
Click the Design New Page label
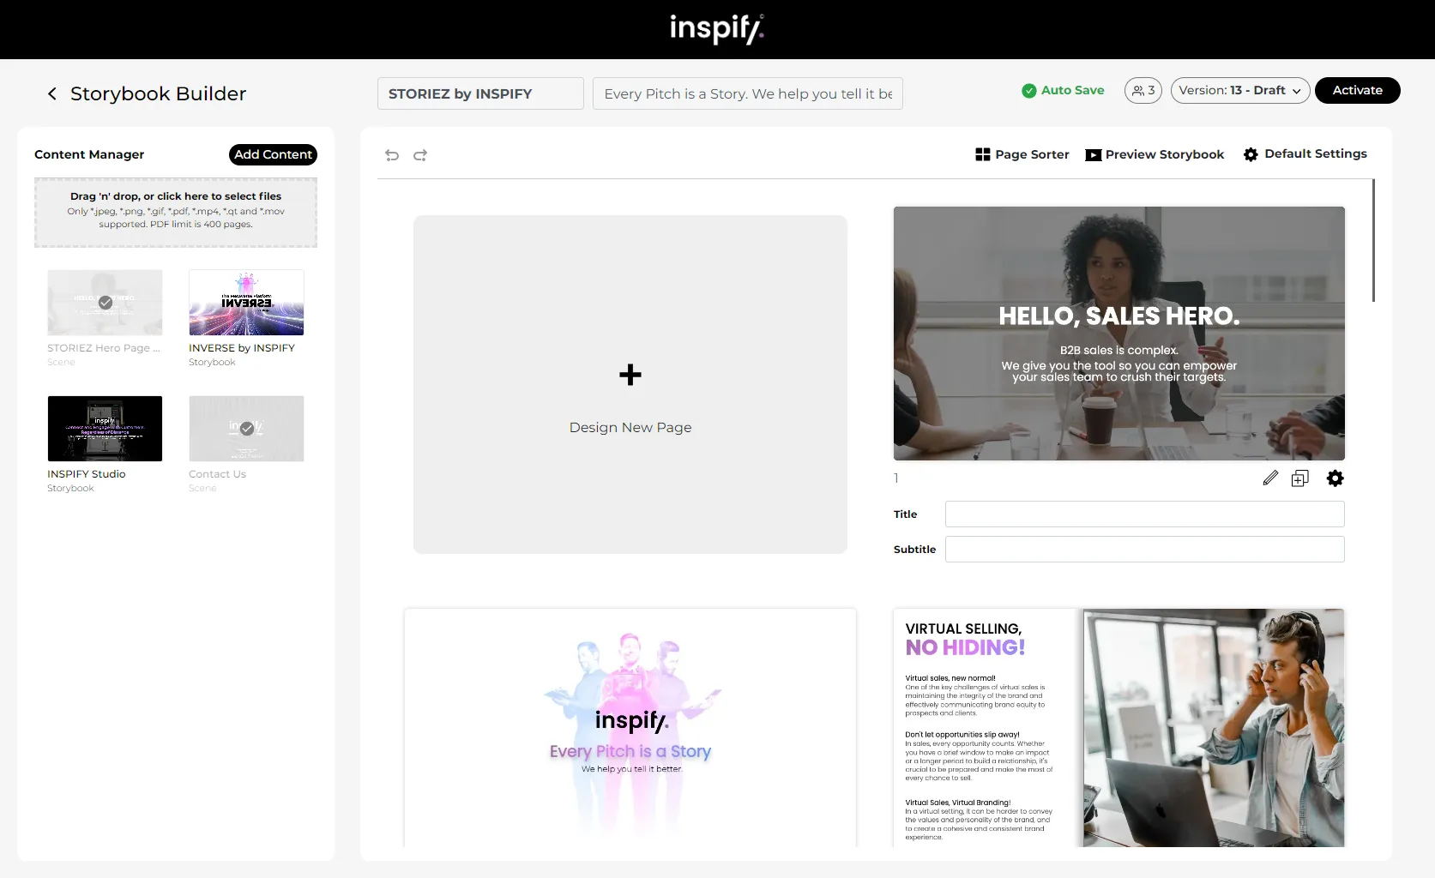point(630,427)
